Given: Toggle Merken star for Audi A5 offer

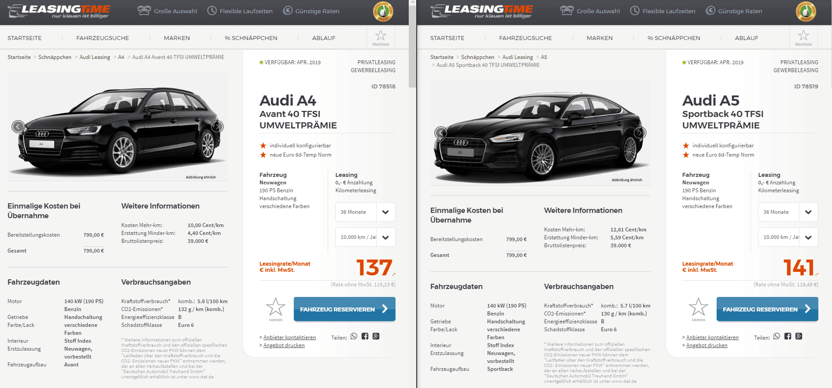Looking at the screenshot, I should tap(699, 309).
